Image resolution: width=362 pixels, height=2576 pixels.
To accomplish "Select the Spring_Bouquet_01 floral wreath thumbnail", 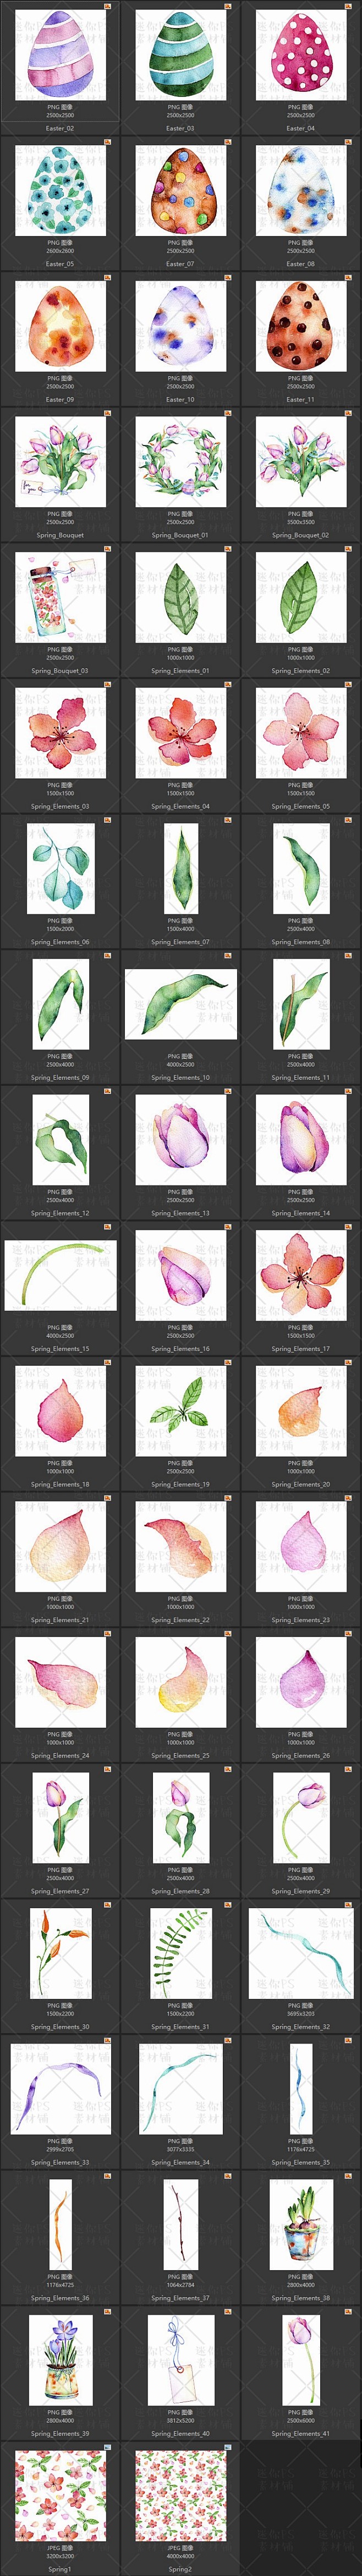I will click(181, 462).
